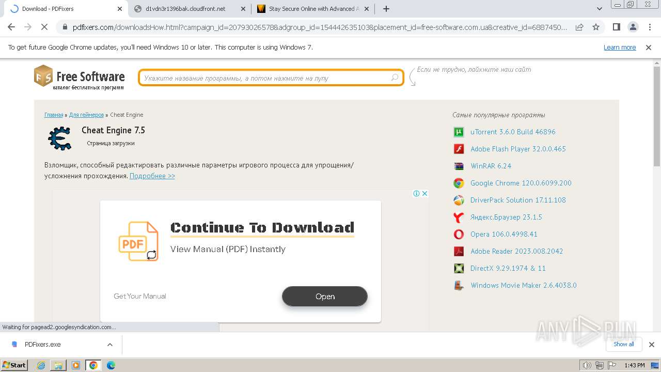Click the Free Software site logo
Image resolution: width=661 pixels, height=372 pixels.
point(80,78)
